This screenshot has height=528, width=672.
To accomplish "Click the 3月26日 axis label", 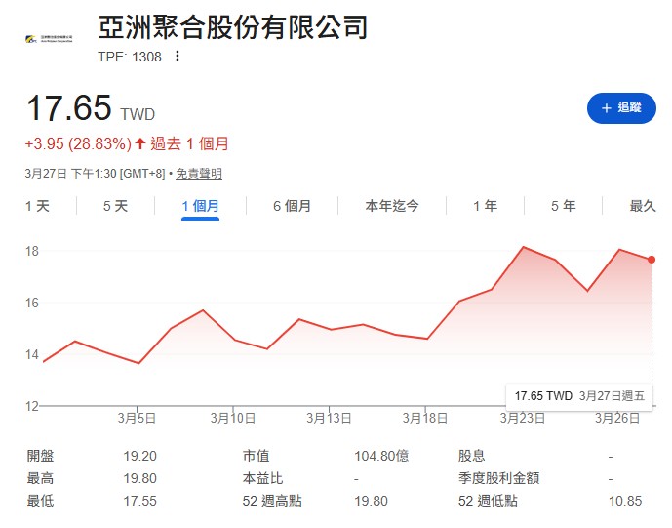I will pyautogui.click(x=617, y=418).
